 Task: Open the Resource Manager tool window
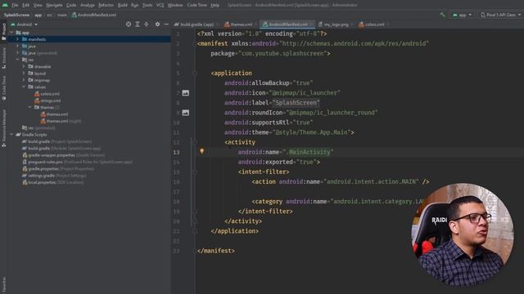pyautogui.click(x=3, y=128)
